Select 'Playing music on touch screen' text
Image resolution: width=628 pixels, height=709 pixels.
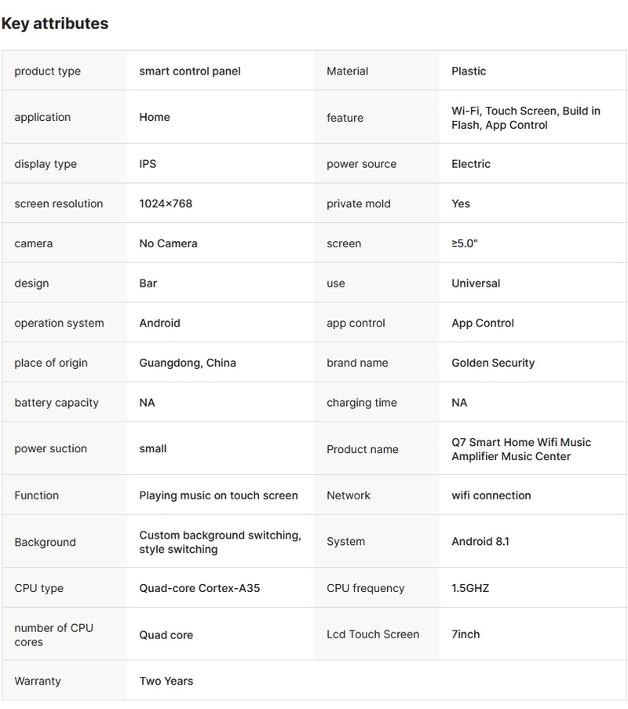(218, 495)
